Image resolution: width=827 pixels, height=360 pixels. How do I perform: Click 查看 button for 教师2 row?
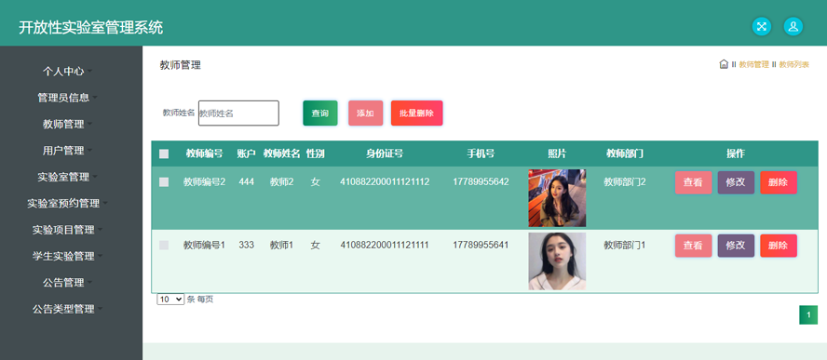click(693, 182)
